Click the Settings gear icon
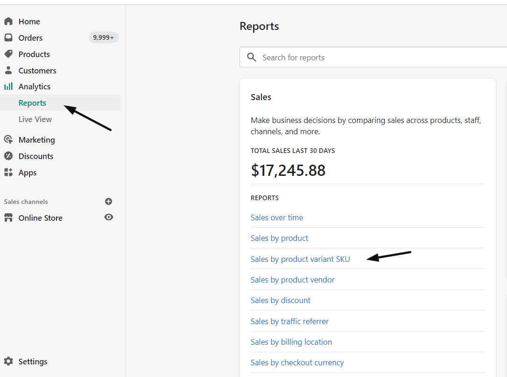The width and height of the screenshot is (507, 377). pyautogui.click(x=8, y=362)
